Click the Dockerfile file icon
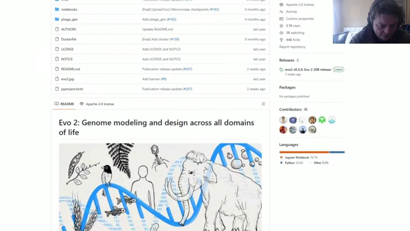The height and width of the screenshot is (231, 410). tap(57, 39)
